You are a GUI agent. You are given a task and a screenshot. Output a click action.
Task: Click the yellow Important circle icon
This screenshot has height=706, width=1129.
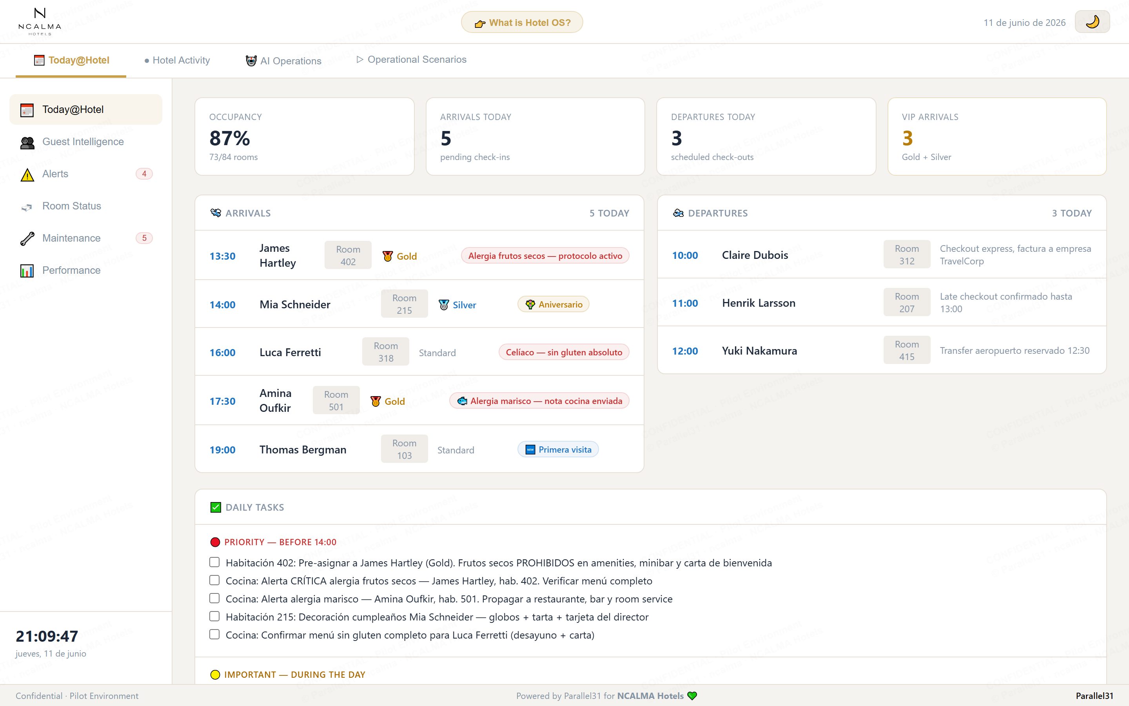tap(215, 675)
